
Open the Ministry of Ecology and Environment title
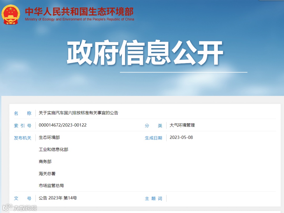[79, 12]
